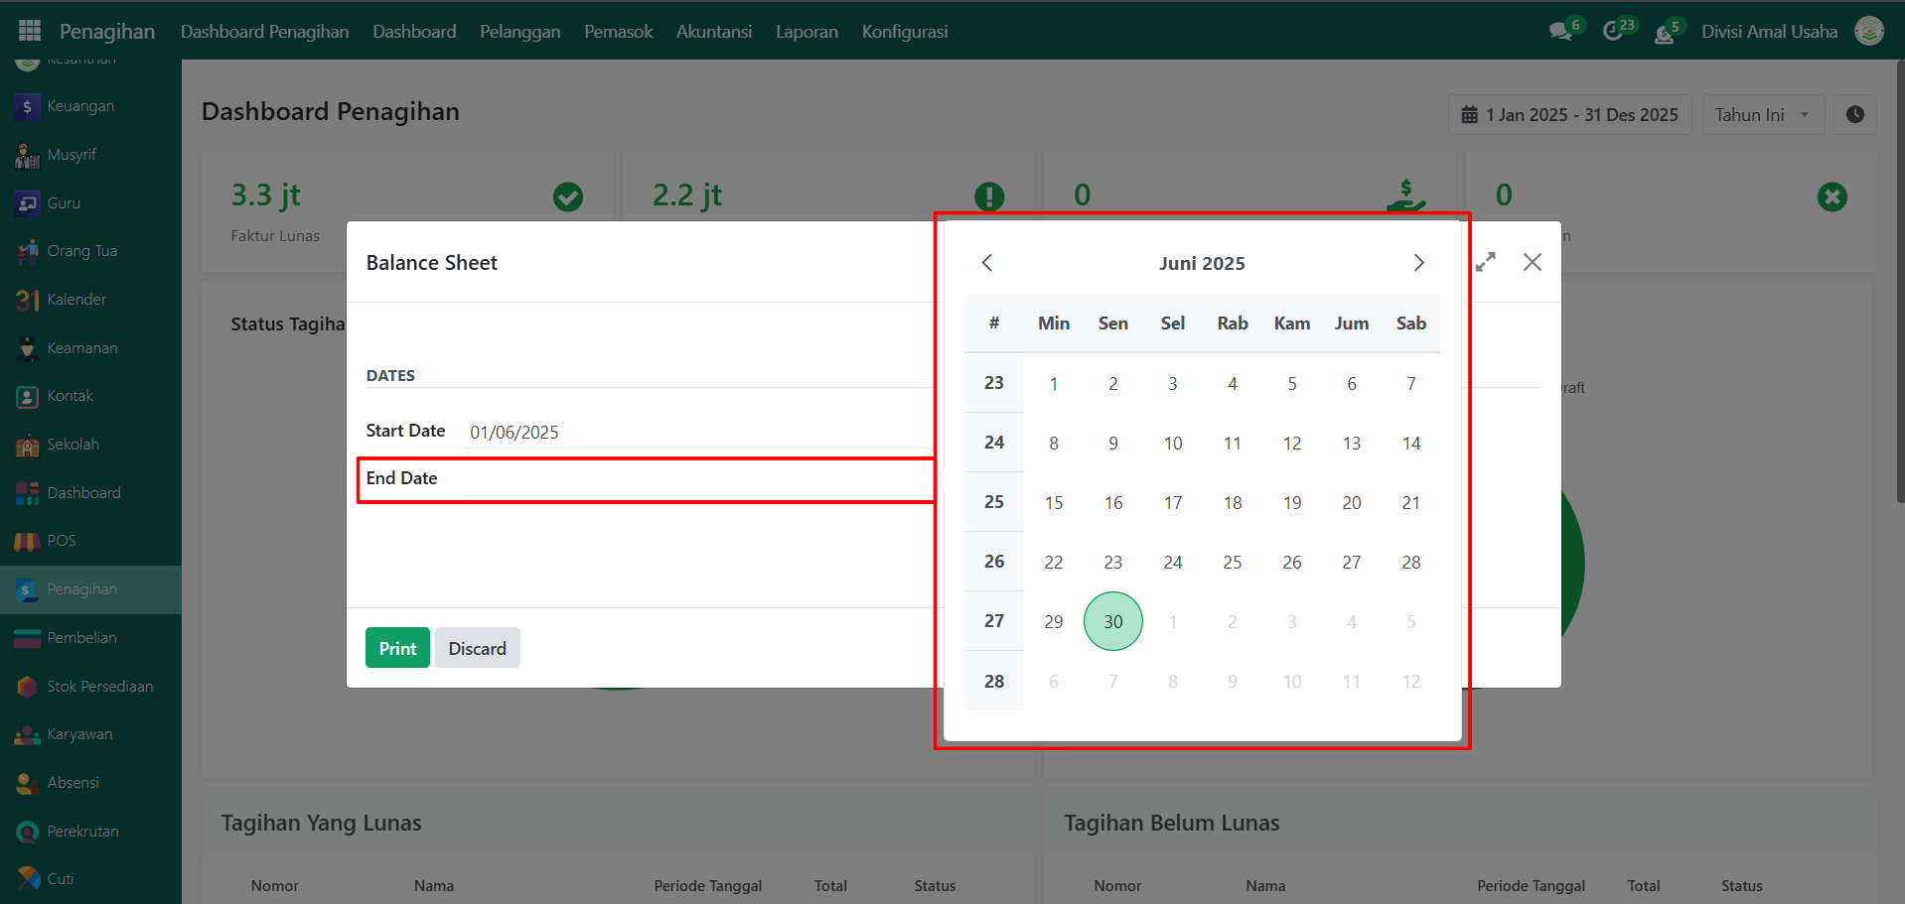1905x904 pixels.
Task: Open the Laporan menu
Action: 806,32
